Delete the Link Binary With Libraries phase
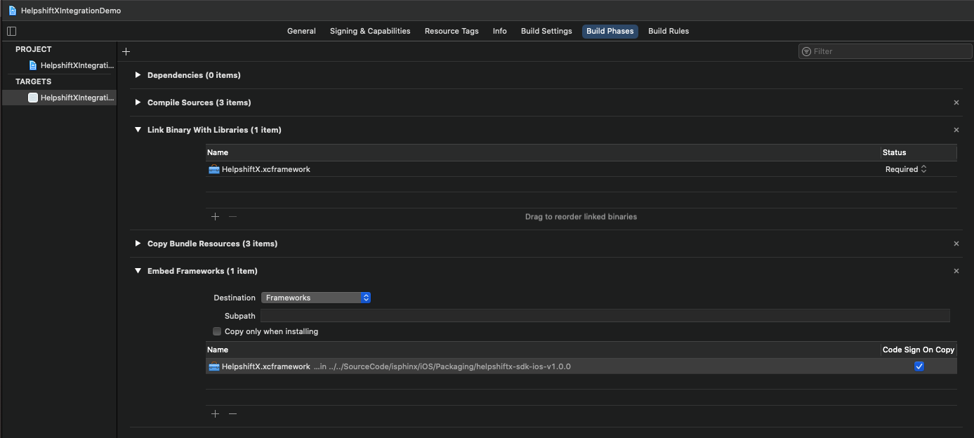 pos(956,130)
